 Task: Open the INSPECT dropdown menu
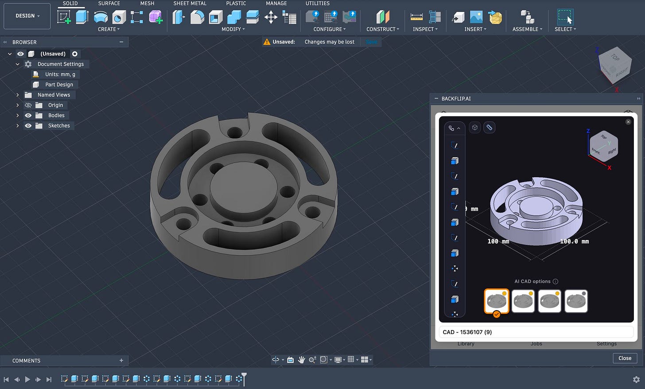tap(425, 29)
